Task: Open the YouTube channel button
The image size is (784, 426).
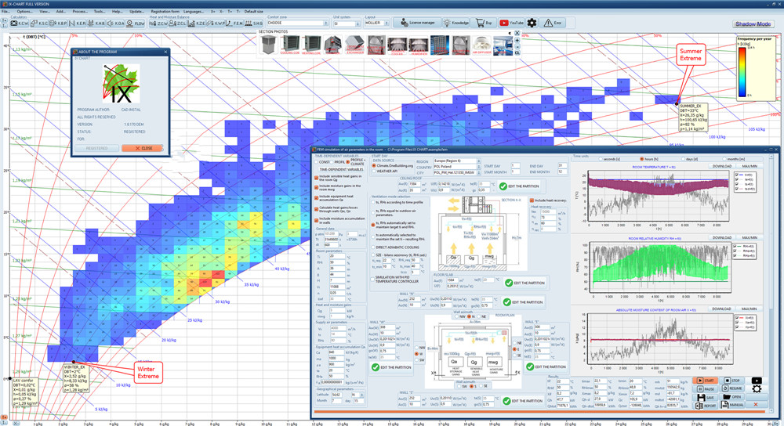Action: click(511, 23)
